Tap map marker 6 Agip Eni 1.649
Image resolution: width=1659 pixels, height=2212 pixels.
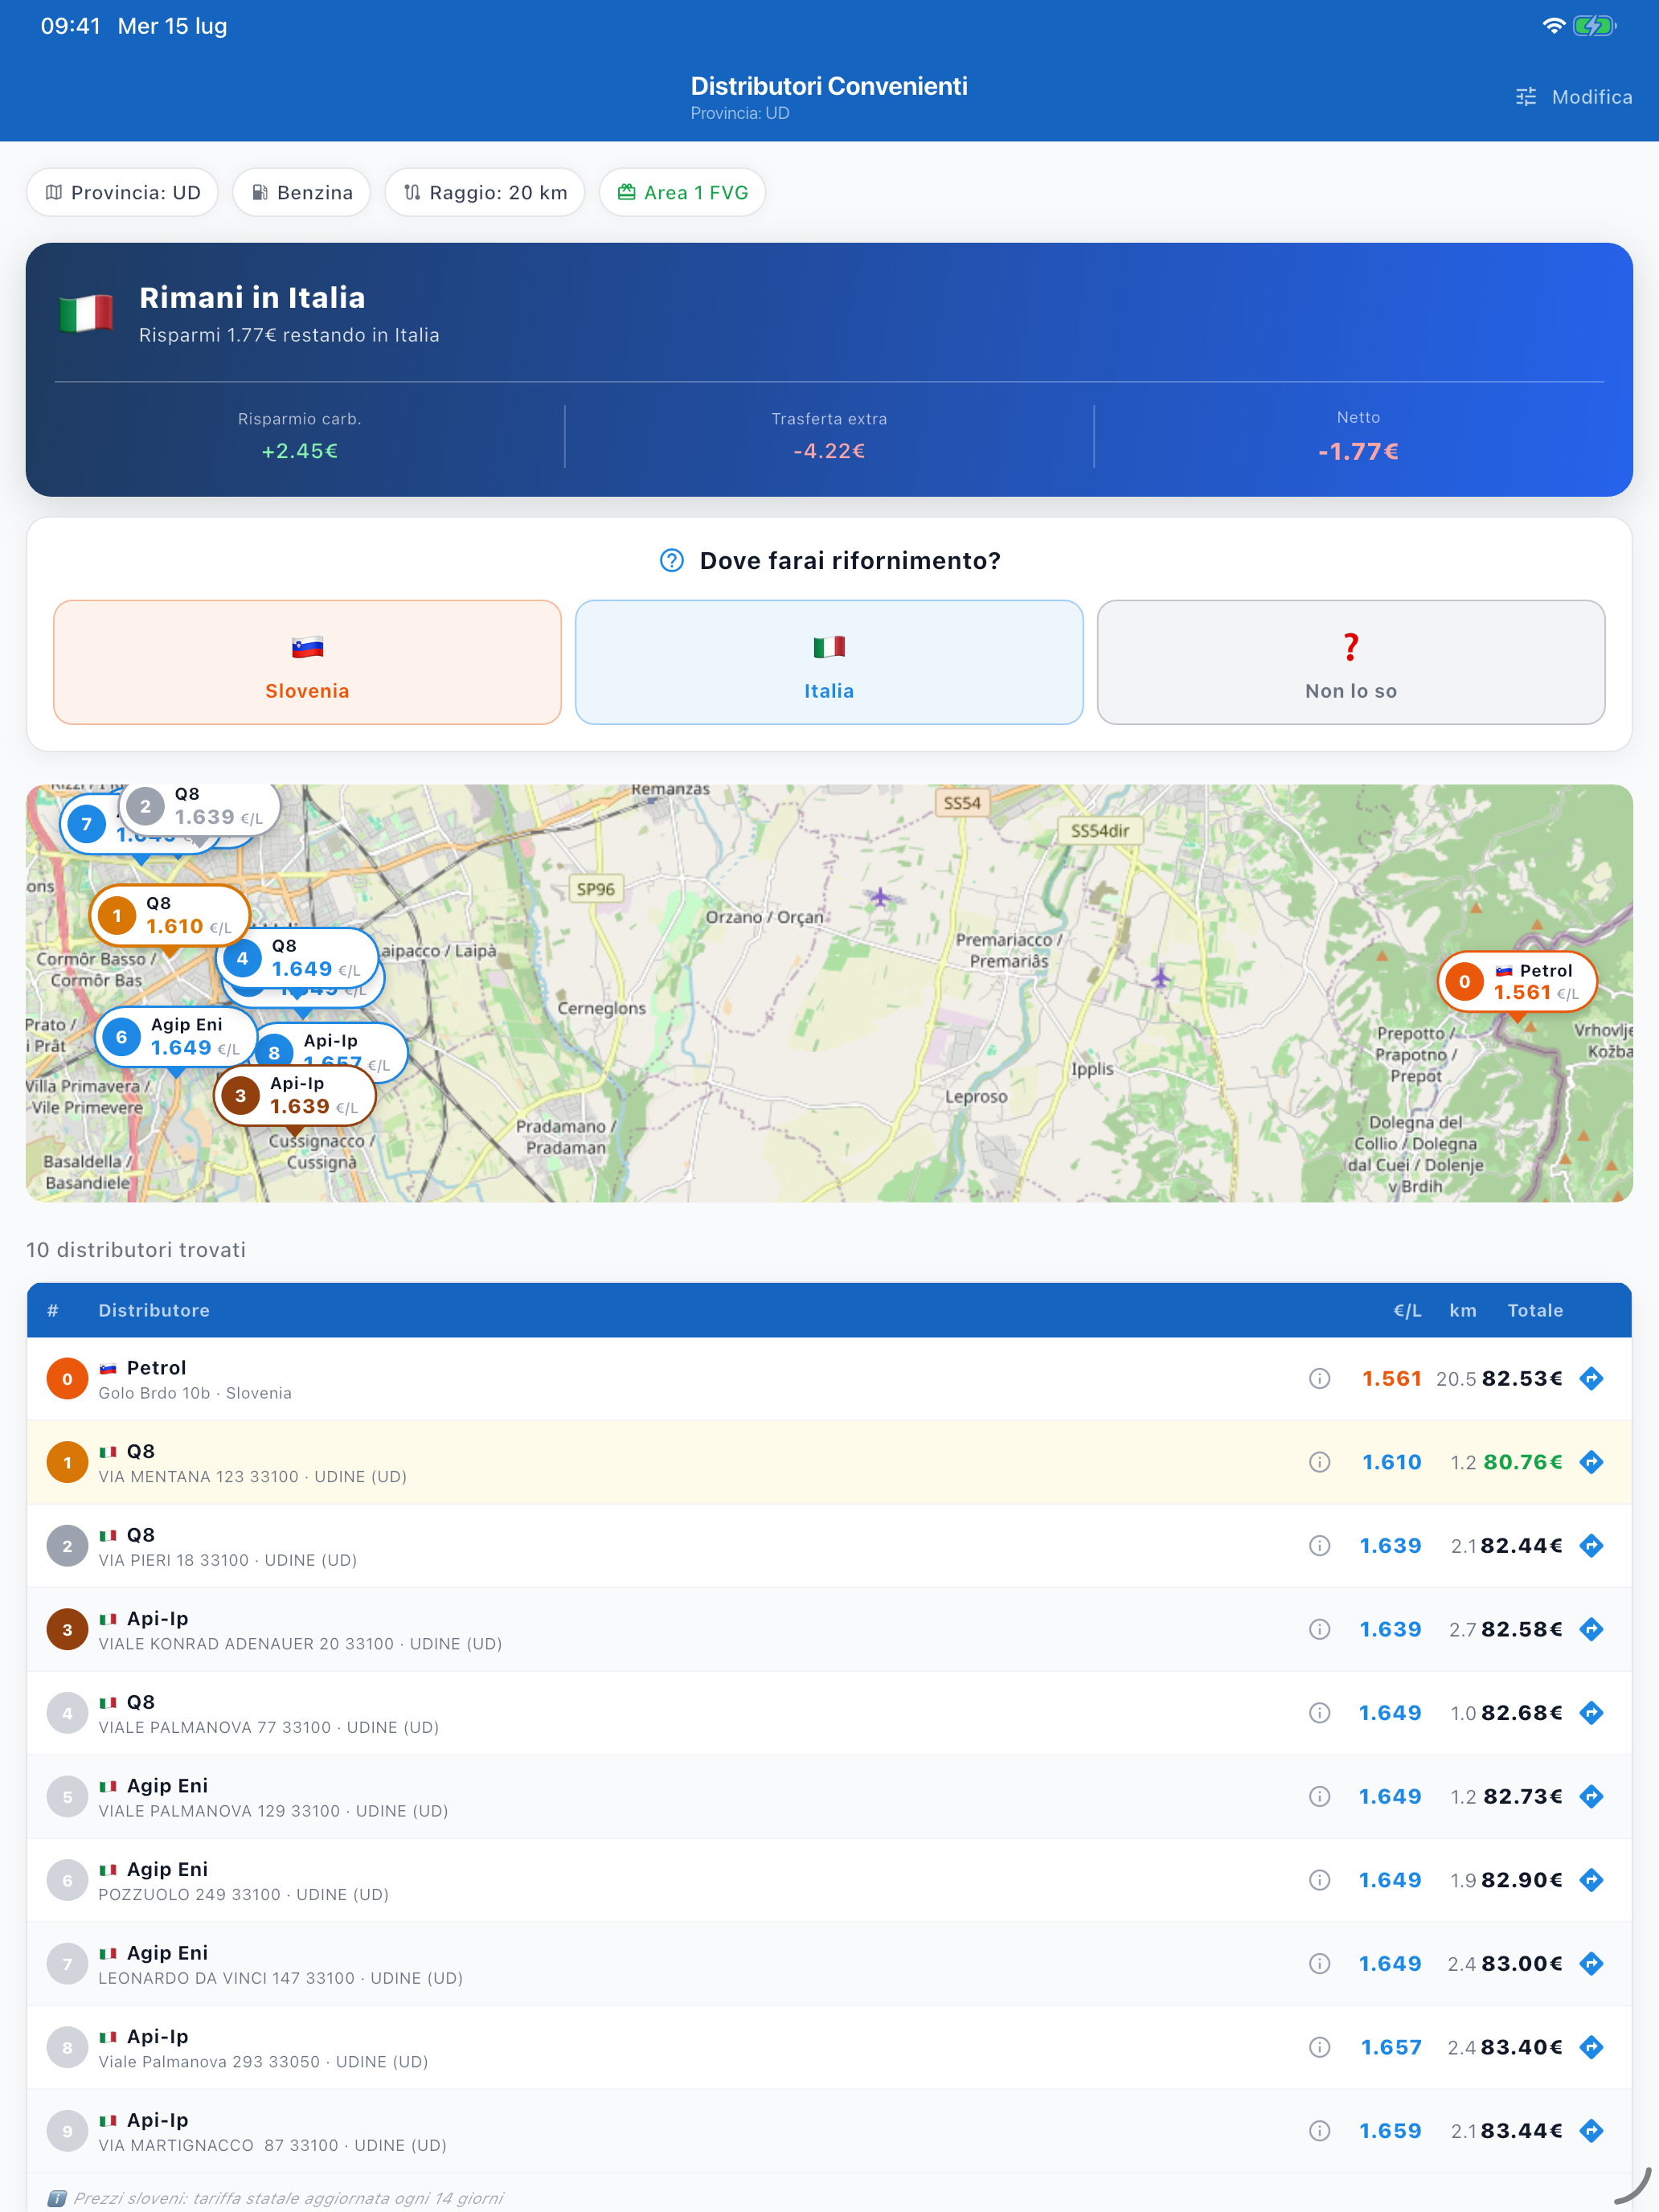(175, 1037)
